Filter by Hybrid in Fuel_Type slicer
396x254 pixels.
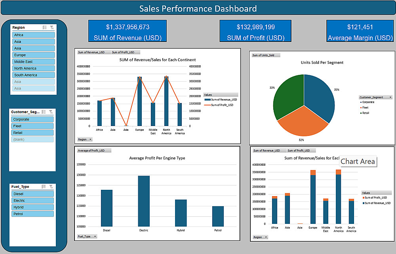32,207
